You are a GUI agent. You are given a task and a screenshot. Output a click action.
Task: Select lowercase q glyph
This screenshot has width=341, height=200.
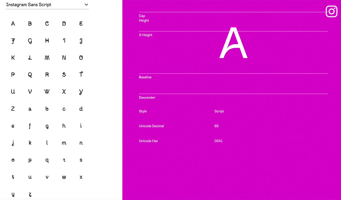(x=47, y=161)
